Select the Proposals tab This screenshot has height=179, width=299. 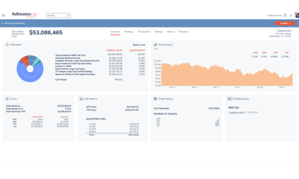[x=183, y=32]
